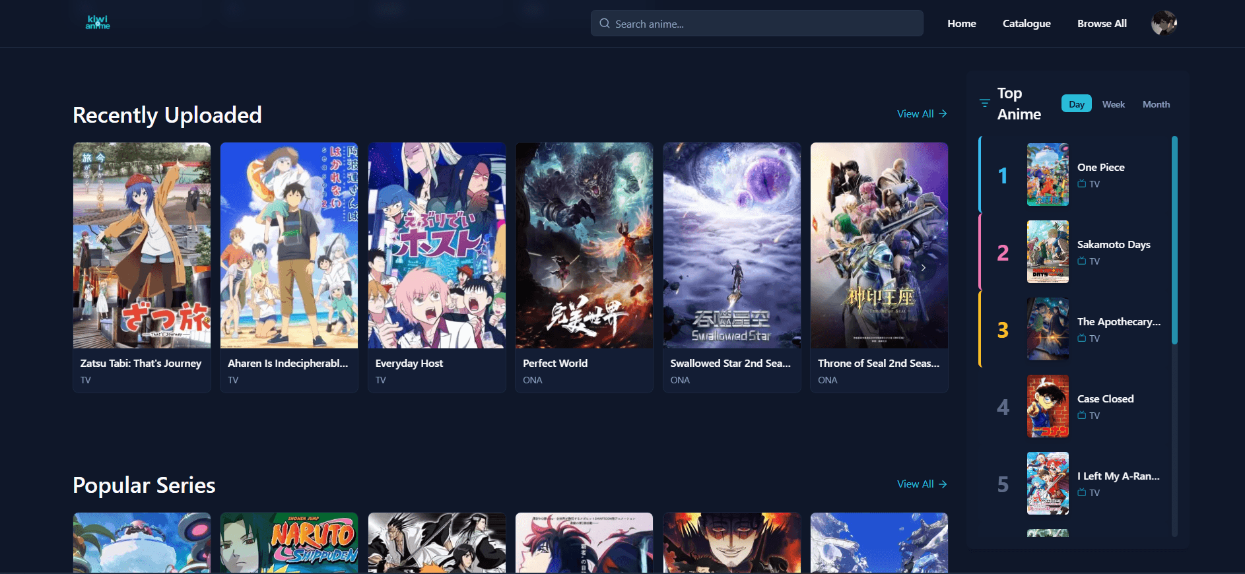Open The Apothecary thumbnail in Top Anime
The image size is (1245, 574).
[x=1048, y=329]
